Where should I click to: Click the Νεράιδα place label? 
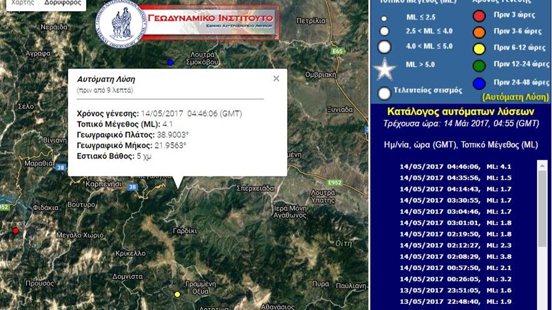pos(54,27)
